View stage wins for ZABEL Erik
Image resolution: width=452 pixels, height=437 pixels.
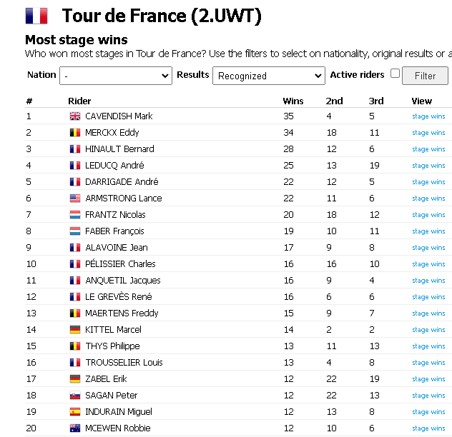pos(428,379)
